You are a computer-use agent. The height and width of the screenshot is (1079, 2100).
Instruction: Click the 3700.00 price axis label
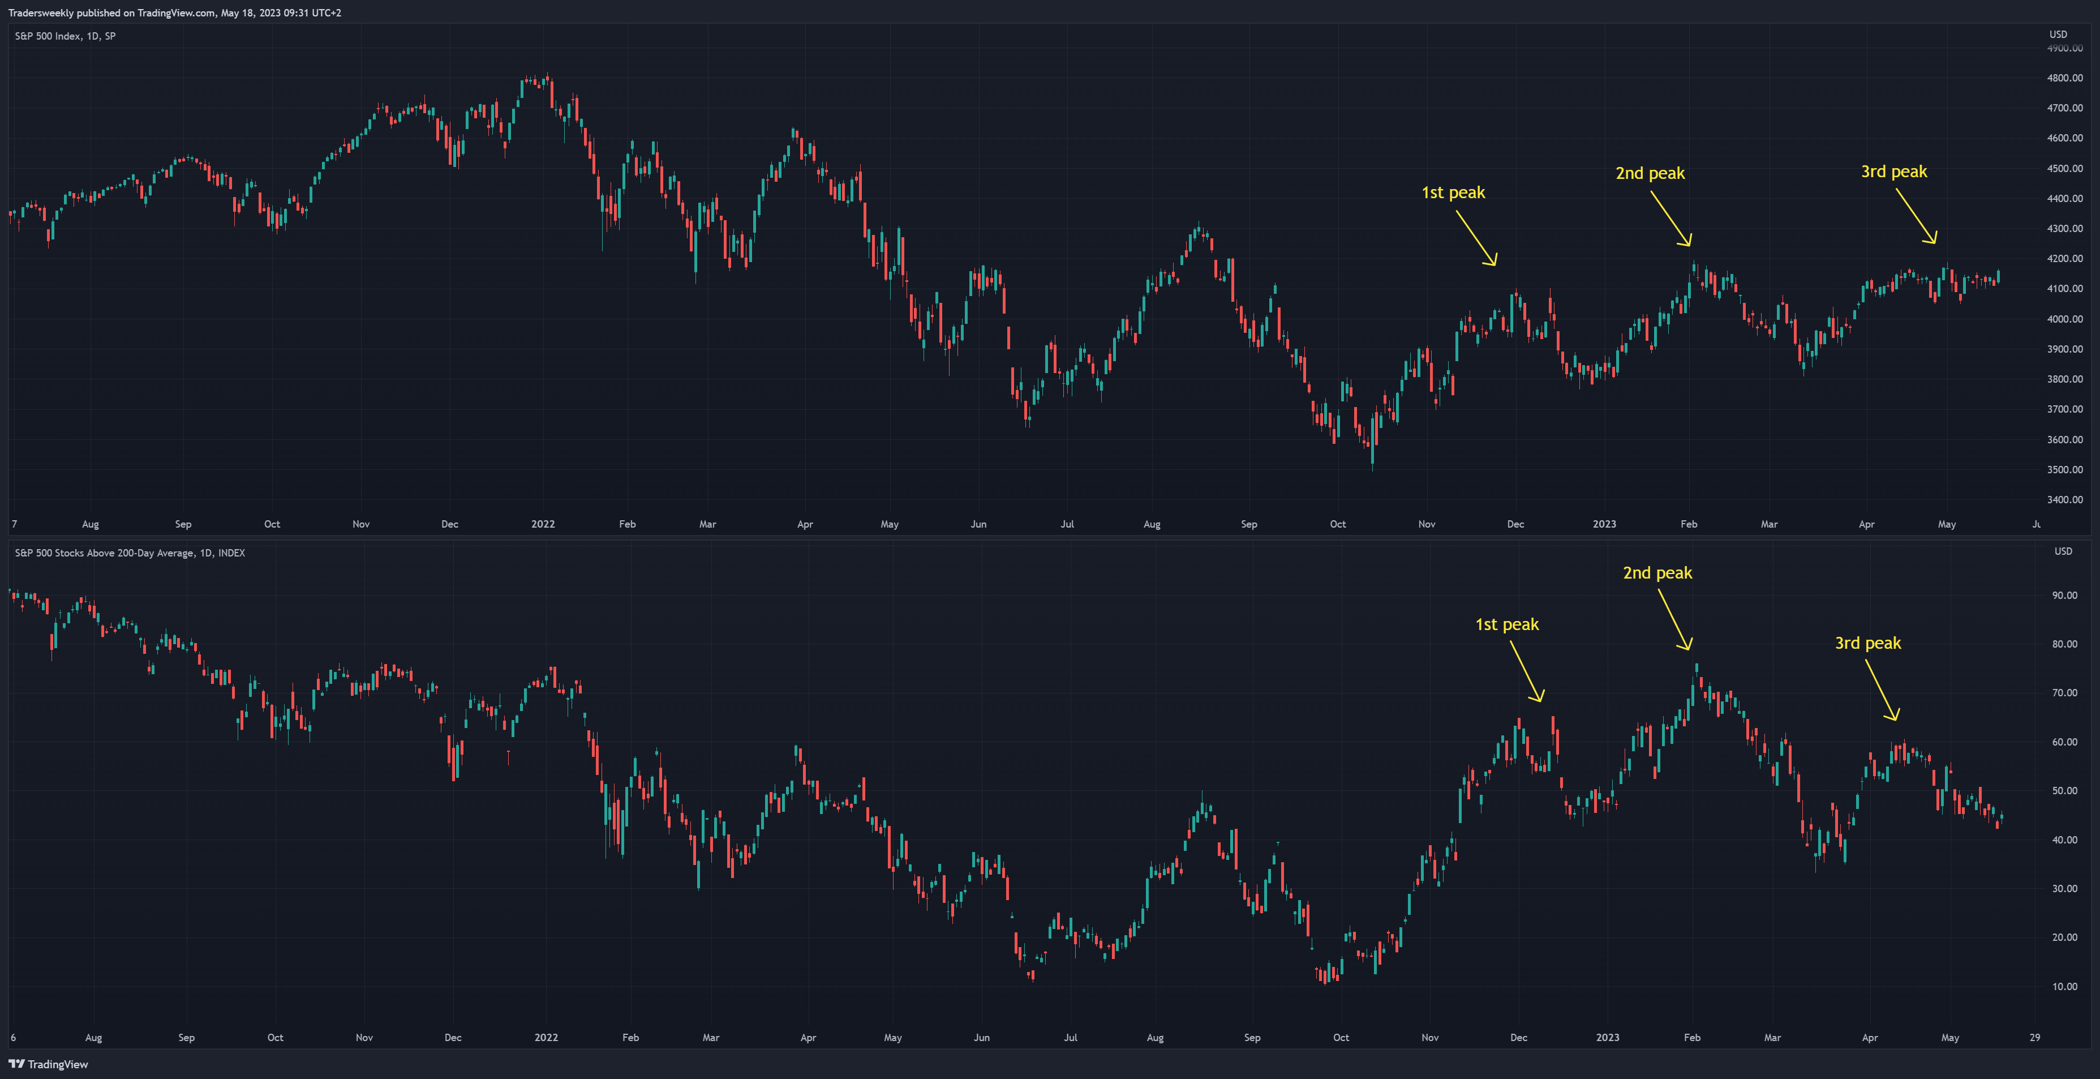[2065, 409]
